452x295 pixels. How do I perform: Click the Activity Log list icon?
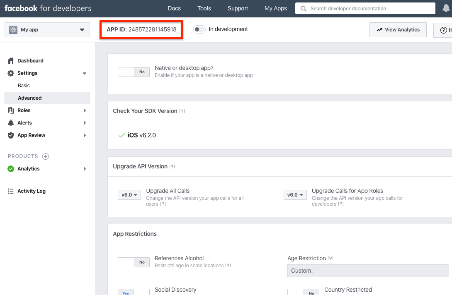coord(11,191)
